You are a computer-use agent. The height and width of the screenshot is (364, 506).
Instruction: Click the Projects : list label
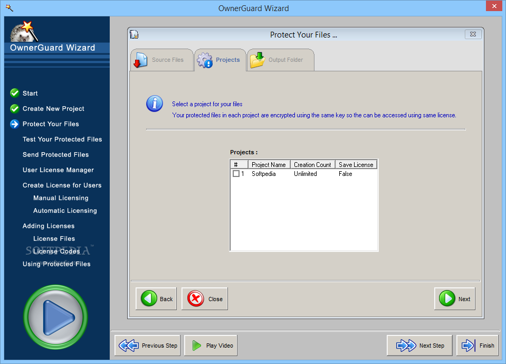[244, 152]
